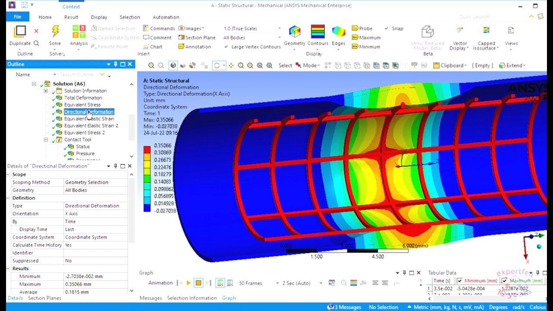Image resolution: width=553 pixels, height=311 pixels.
Task: Expand the Solution Information node
Action: (46, 91)
